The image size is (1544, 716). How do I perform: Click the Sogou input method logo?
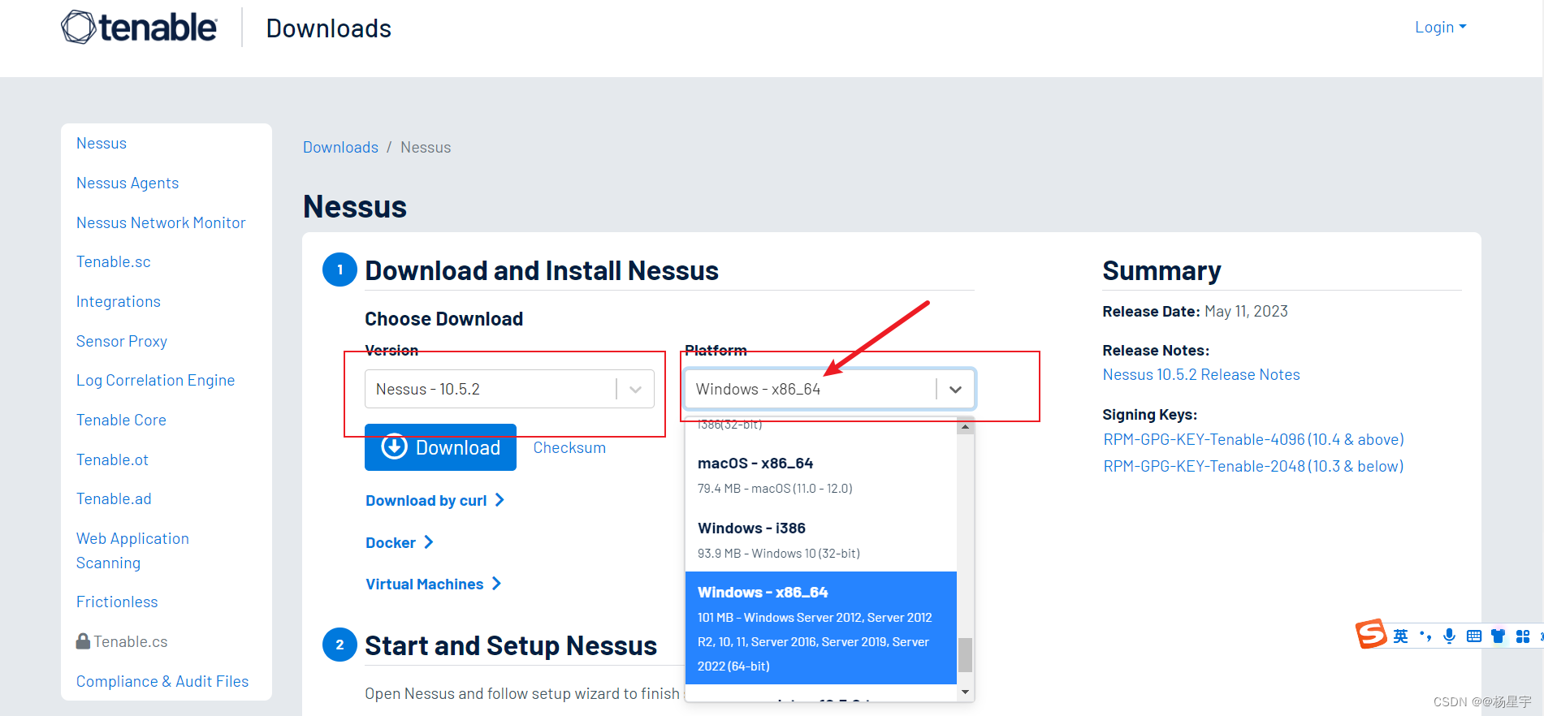coord(1371,634)
